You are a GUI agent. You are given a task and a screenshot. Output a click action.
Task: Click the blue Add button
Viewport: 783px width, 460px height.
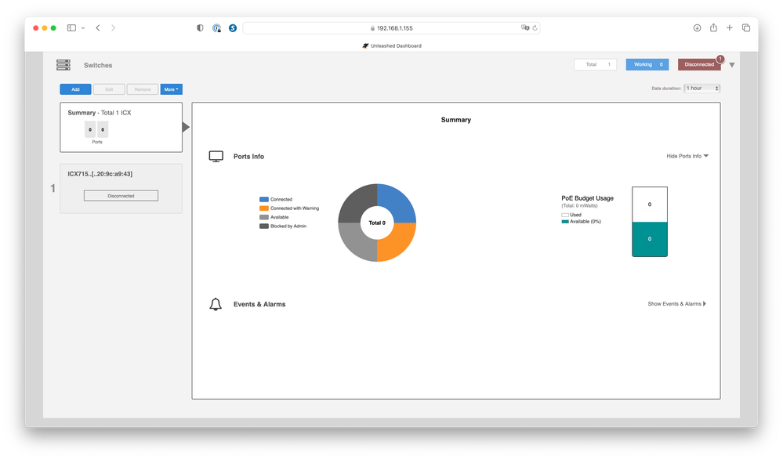[x=75, y=89]
